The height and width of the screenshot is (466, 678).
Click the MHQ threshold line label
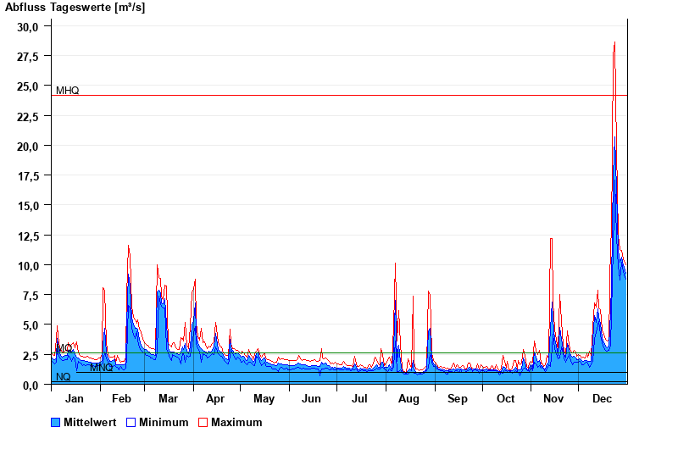67,90
